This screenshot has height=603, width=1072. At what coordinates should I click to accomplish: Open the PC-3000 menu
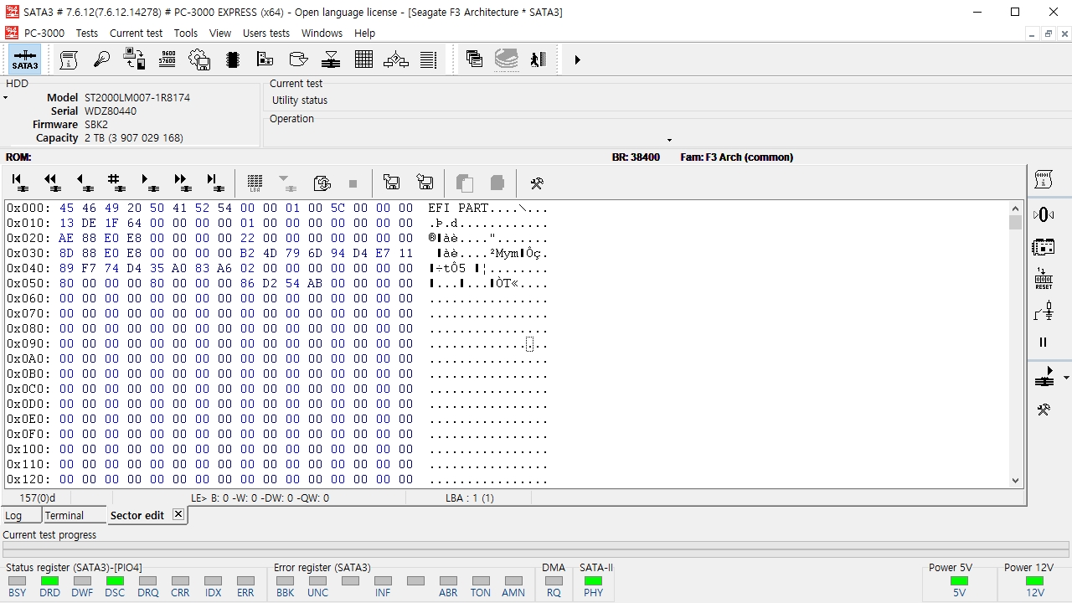[44, 33]
